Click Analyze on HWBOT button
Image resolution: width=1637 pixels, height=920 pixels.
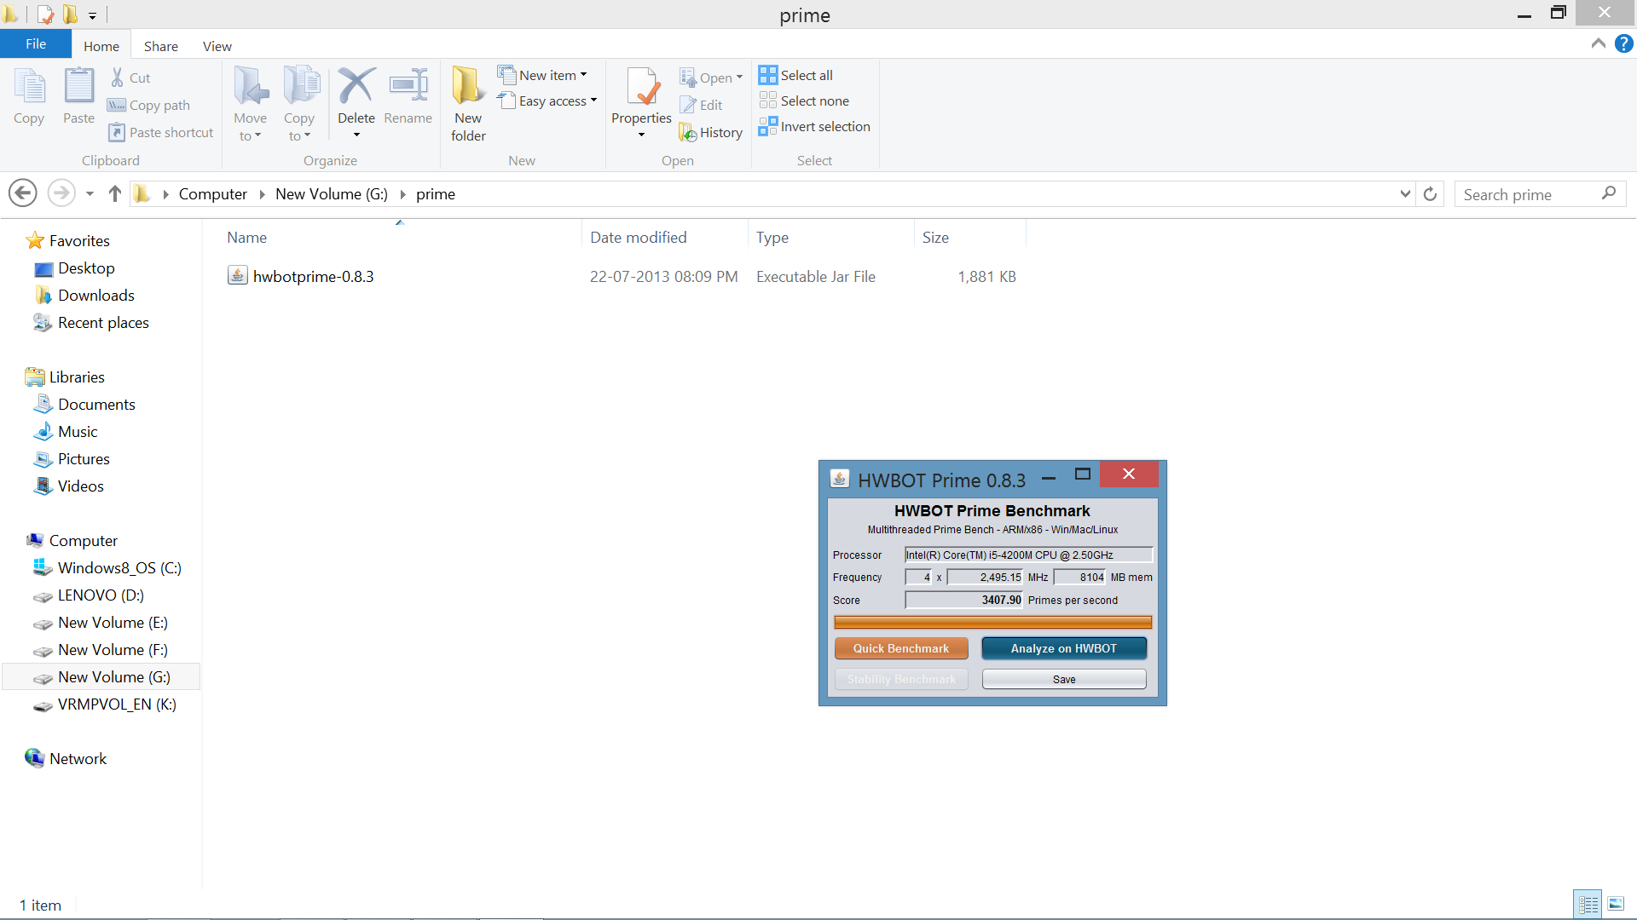[x=1064, y=648]
